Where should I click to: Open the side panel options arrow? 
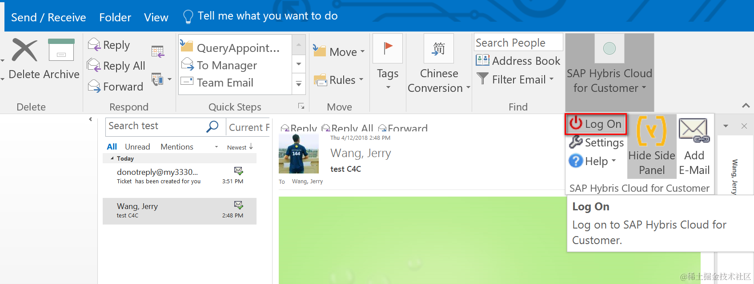(726, 126)
